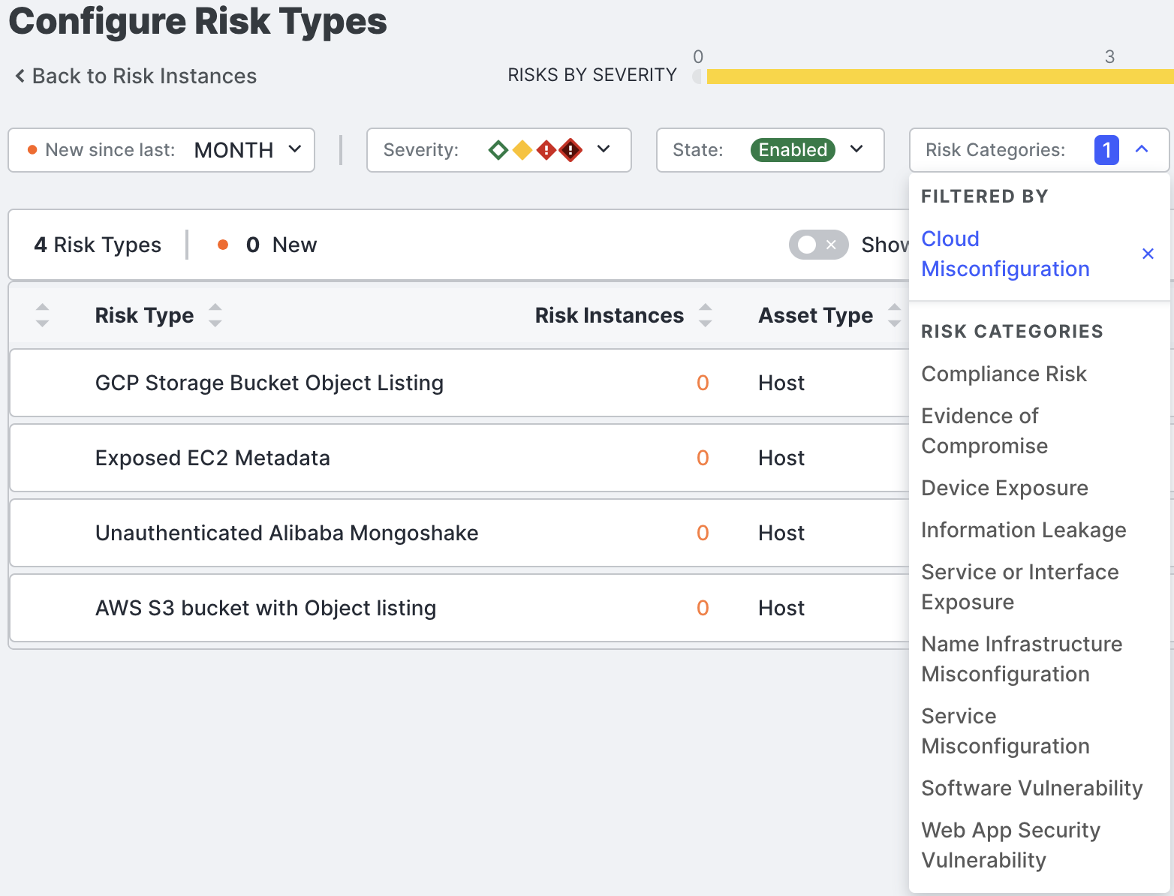The height and width of the screenshot is (896, 1174).
Task: Expand the Severity filter dropdown
Action: coord(604,149)
